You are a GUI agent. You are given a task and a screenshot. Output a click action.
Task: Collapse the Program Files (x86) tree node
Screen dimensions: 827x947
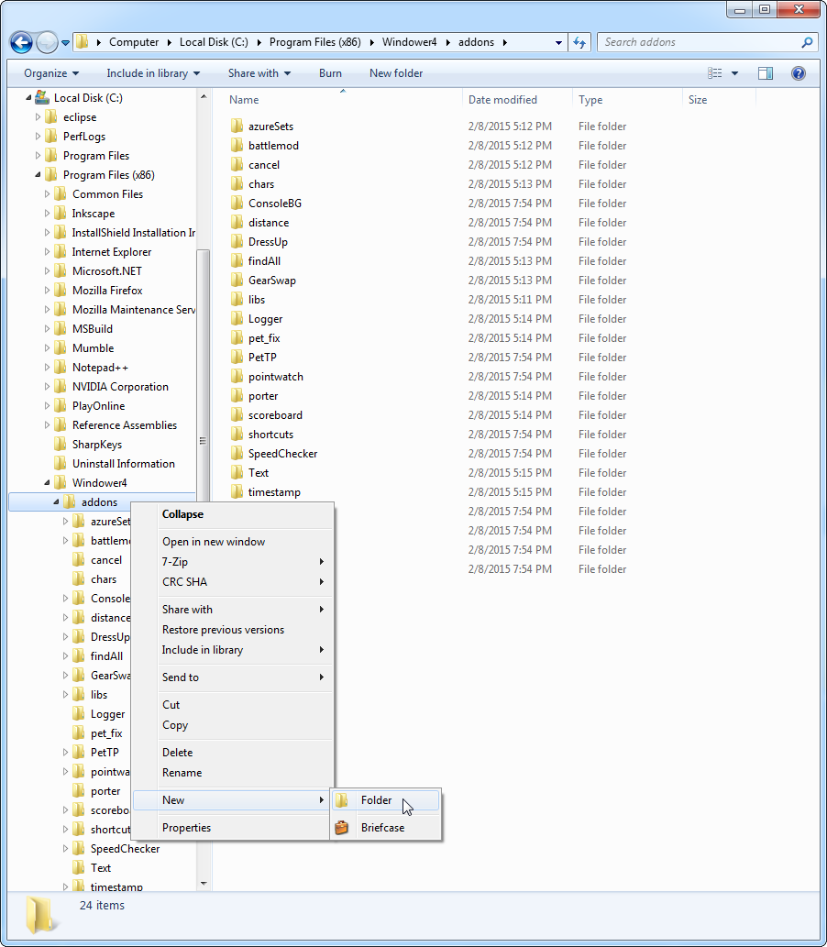point(39,174)
